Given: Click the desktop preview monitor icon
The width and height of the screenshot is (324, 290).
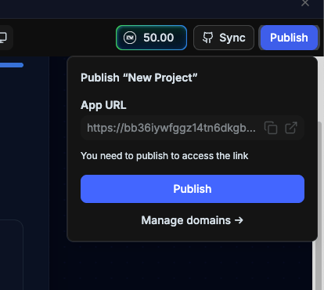Looking at the screenshot, I should 3,38.
